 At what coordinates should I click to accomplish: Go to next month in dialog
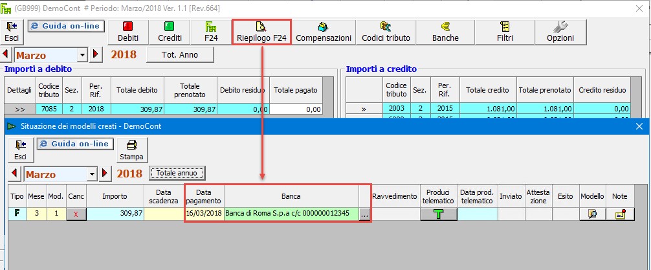105,174
